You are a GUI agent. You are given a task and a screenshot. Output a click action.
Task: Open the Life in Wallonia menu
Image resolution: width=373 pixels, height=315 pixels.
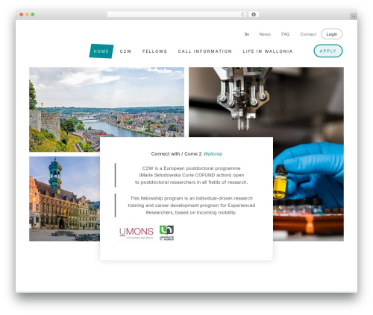click(268, 51)
